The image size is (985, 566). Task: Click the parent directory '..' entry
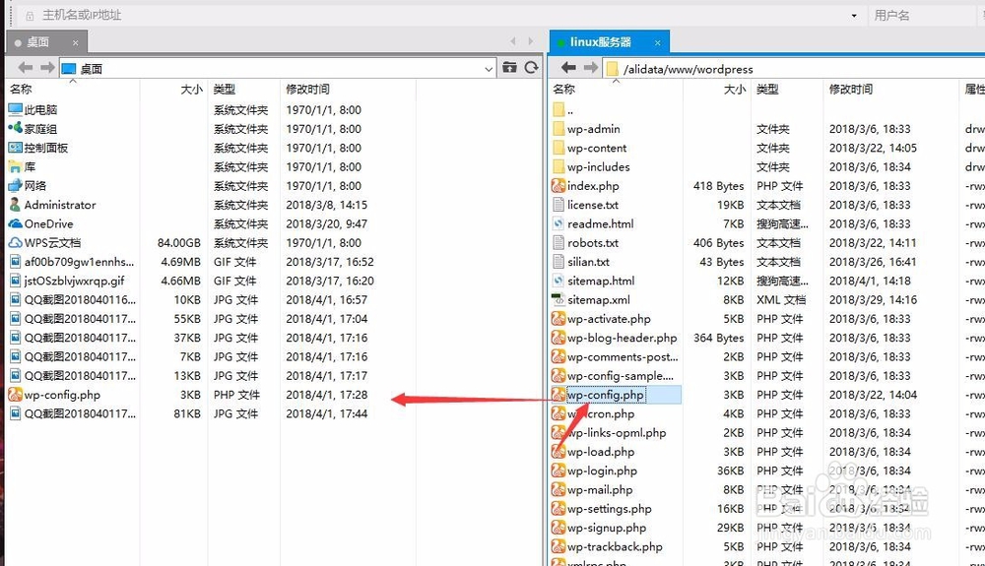(569, 110)
